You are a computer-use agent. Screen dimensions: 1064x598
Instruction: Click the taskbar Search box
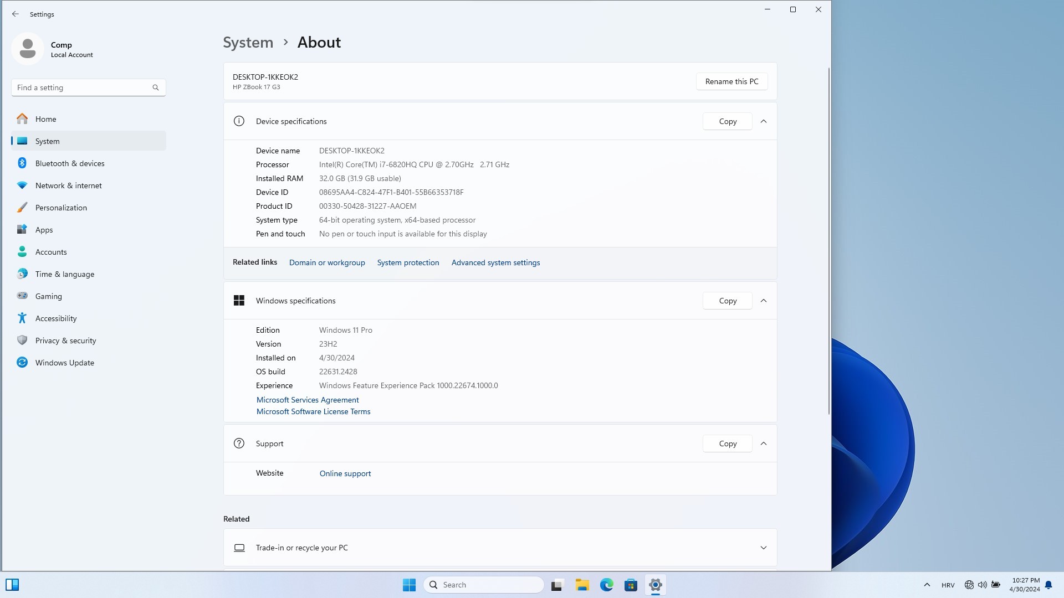pos(483,585)
